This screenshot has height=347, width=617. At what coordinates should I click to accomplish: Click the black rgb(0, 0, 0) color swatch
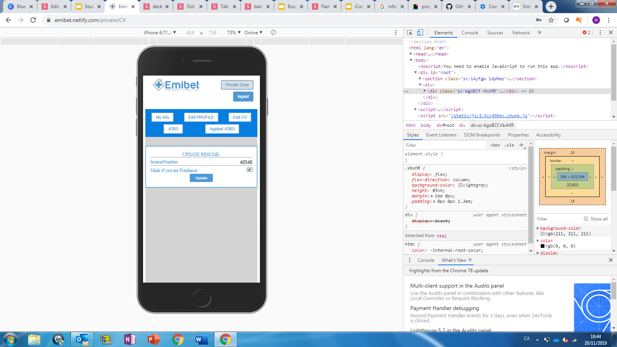(x=543, y=246)
